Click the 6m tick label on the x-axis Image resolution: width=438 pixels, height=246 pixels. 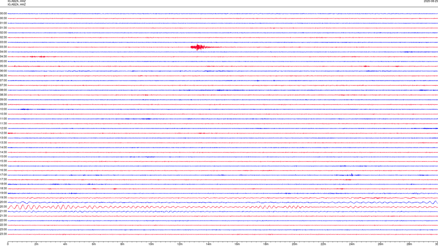tap(94, 244)
